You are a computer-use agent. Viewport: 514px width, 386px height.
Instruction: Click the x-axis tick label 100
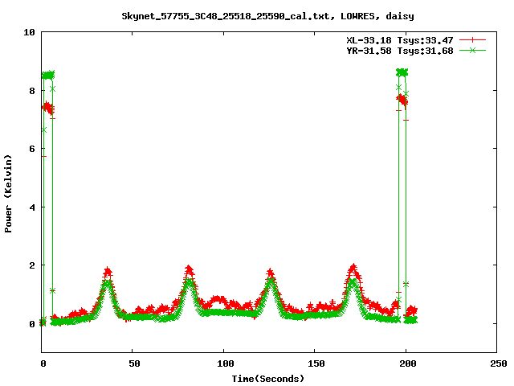tap(224, 363)
